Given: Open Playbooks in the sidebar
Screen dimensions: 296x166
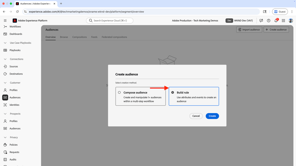Looking at the screenshot, I should tap(15, 50).
